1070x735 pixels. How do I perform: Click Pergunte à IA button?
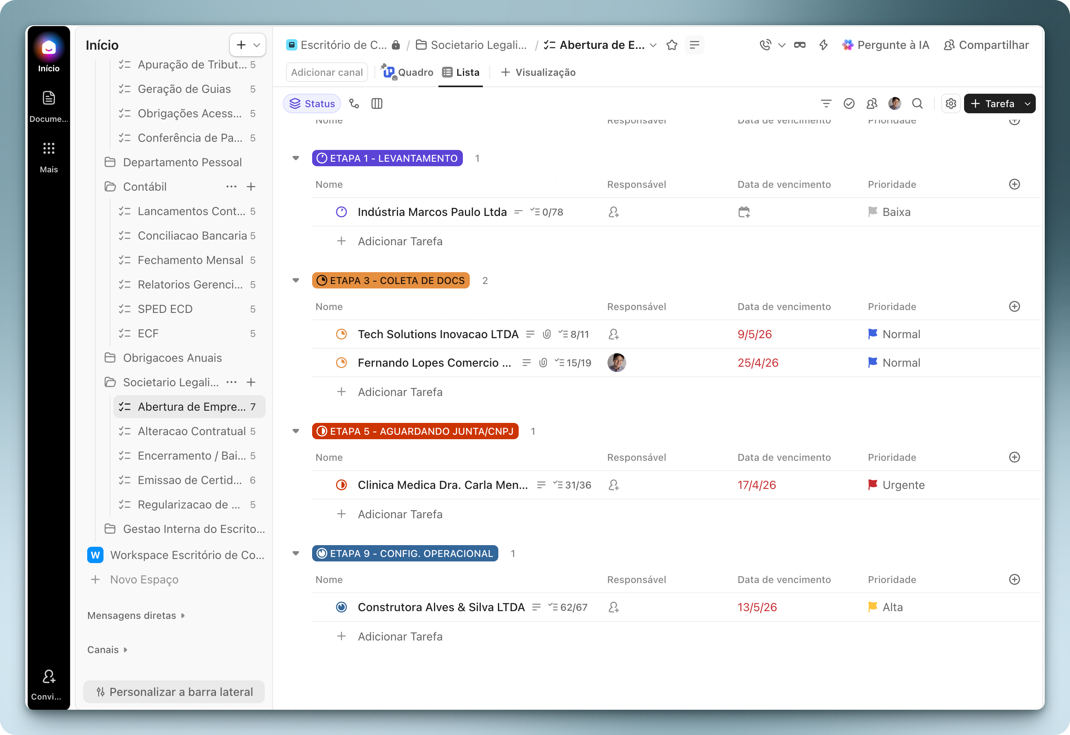(x=885, y=45)
